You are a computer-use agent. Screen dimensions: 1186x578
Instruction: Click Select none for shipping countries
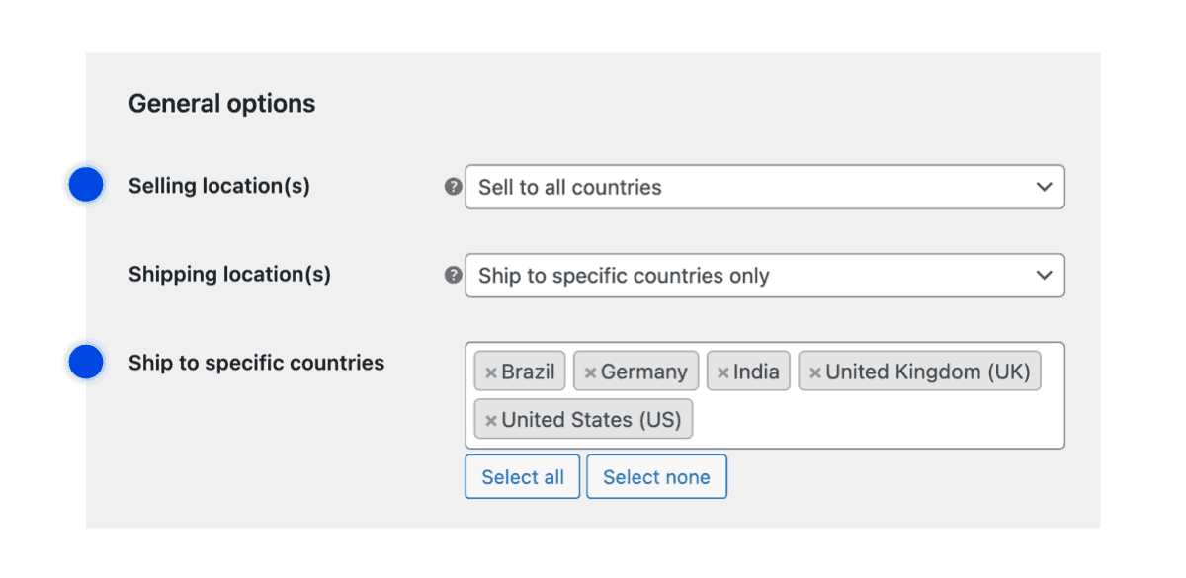pyautogui.click(x=656, y=476)
